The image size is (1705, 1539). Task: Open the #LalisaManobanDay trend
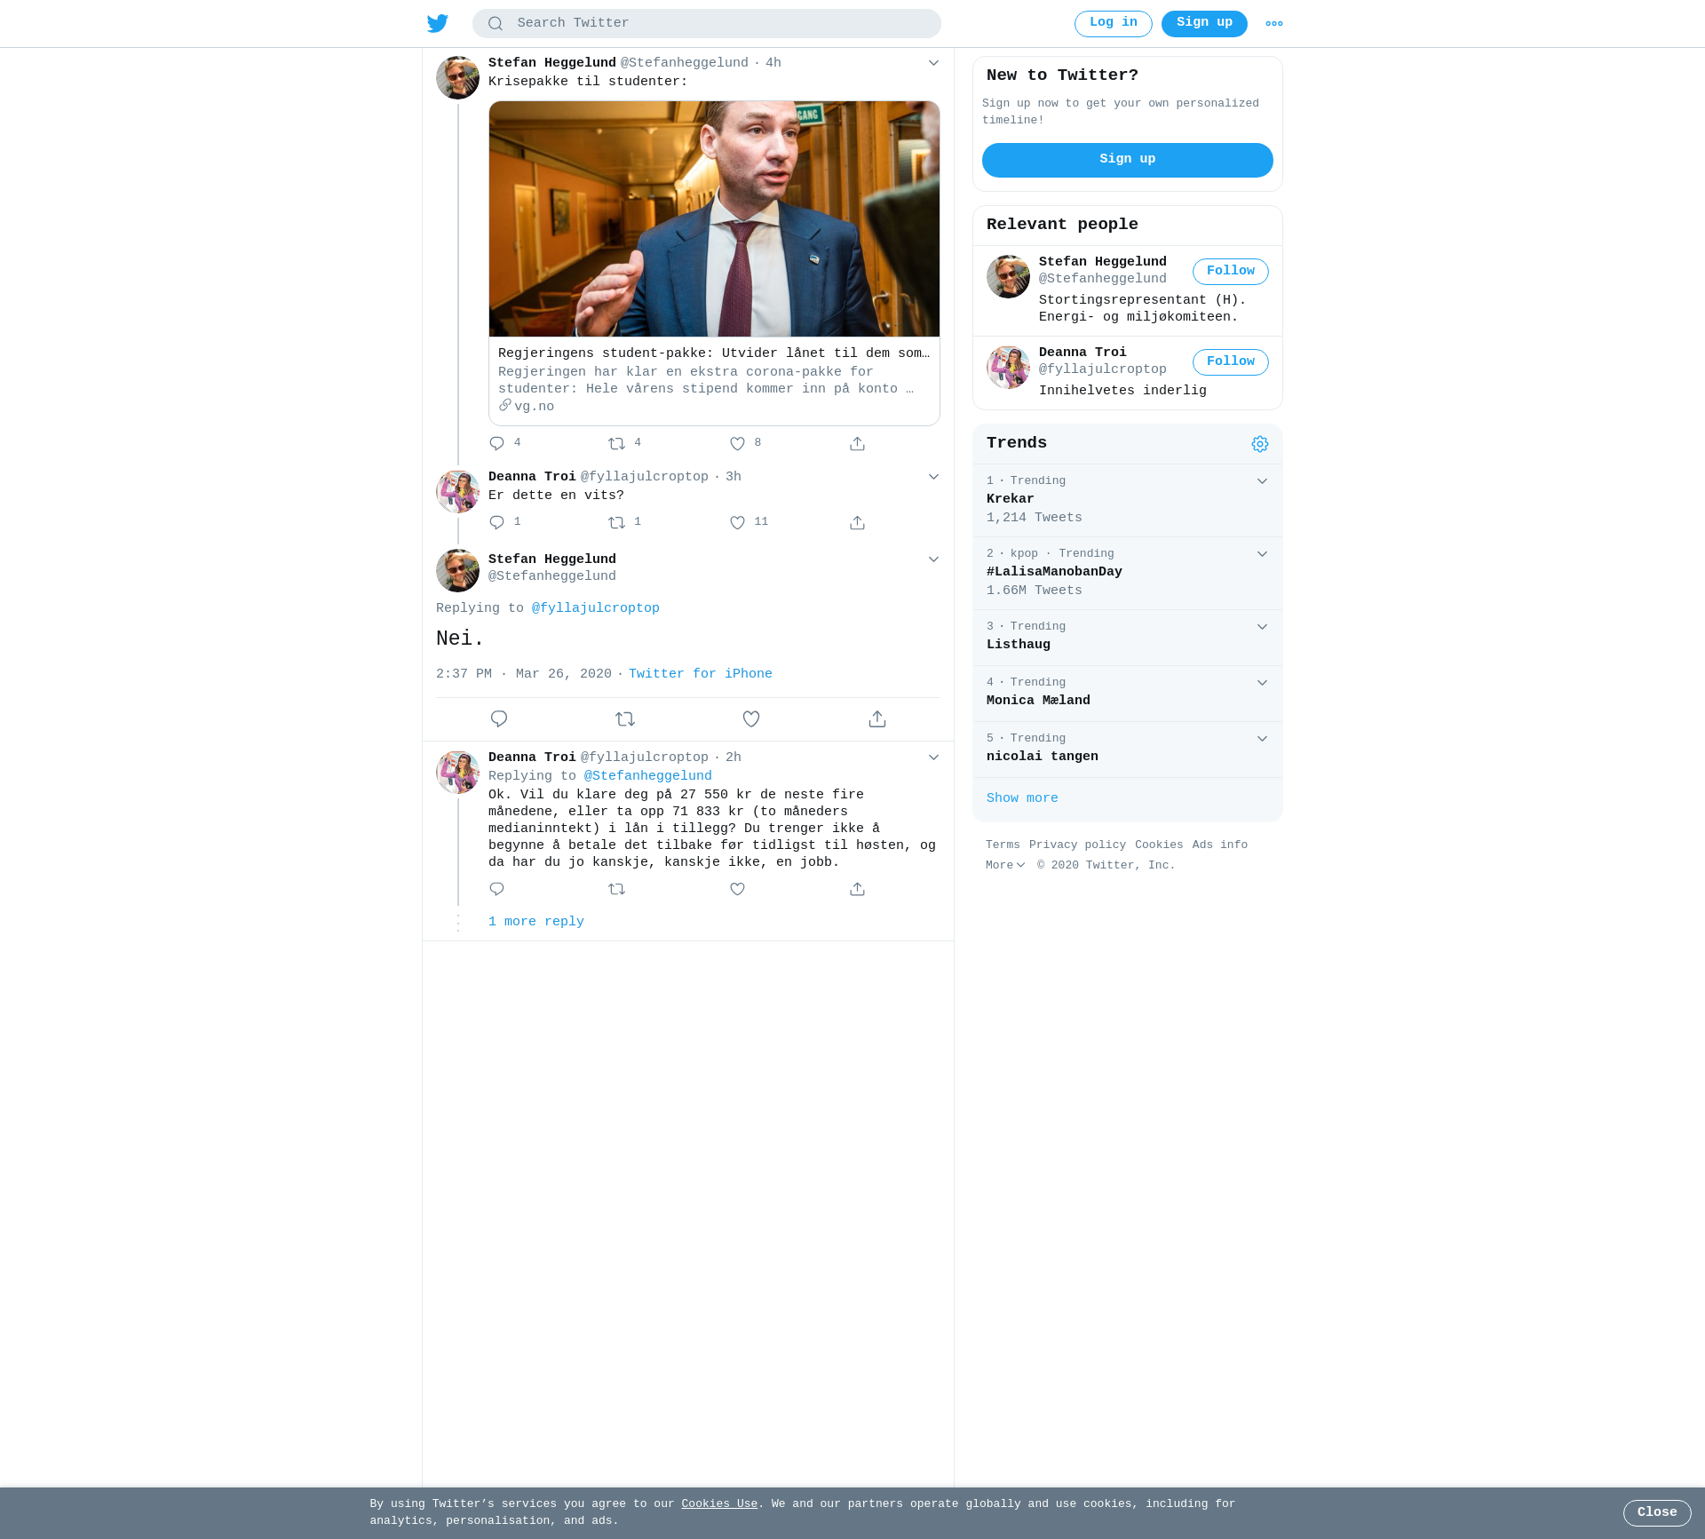[1054, 572]
